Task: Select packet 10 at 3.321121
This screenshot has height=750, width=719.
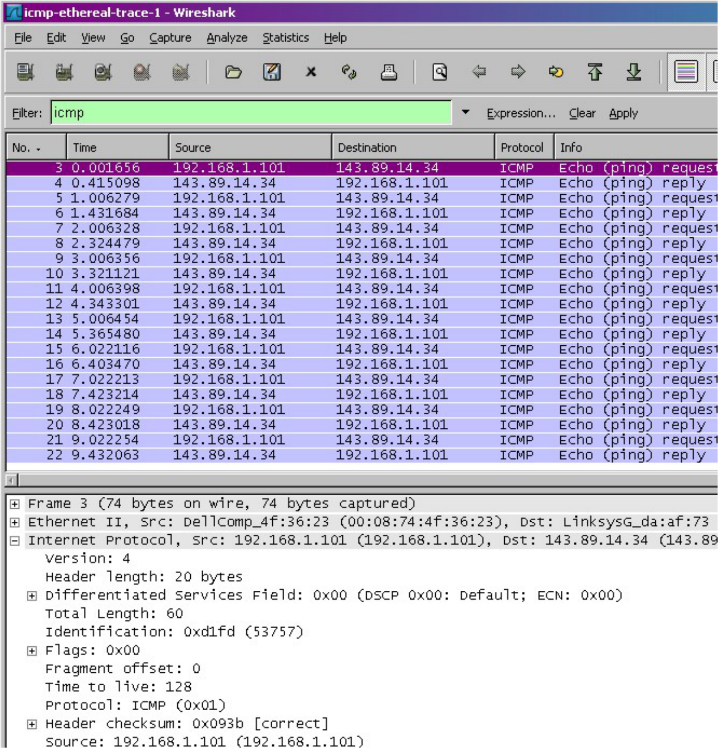Action: tap(362, 274)
